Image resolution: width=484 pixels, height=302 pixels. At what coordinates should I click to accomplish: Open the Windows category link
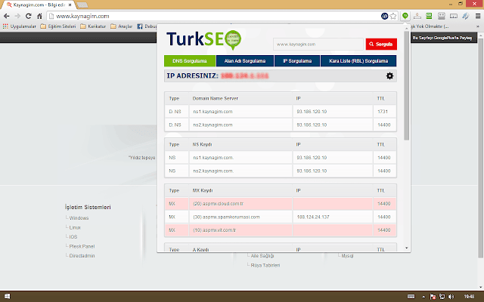pyautogui.click(x=79, y=218)
